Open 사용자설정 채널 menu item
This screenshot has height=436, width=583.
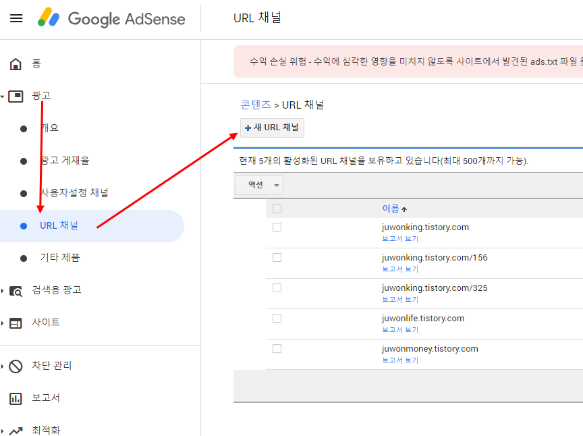74,193
